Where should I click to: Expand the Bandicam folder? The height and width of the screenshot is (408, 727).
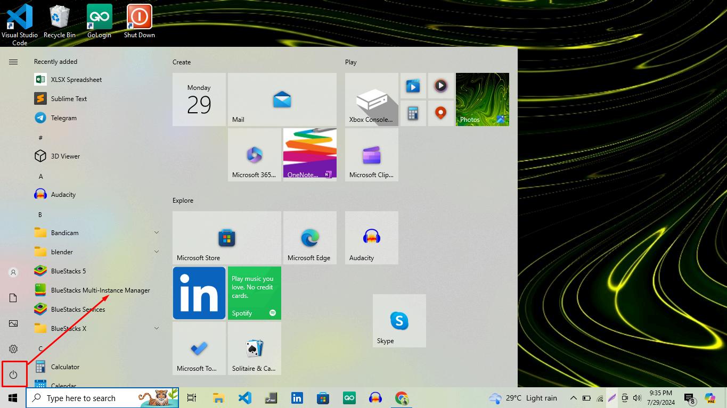(x=97, y=233)
